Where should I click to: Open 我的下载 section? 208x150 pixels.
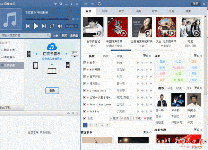pos(12,107)
